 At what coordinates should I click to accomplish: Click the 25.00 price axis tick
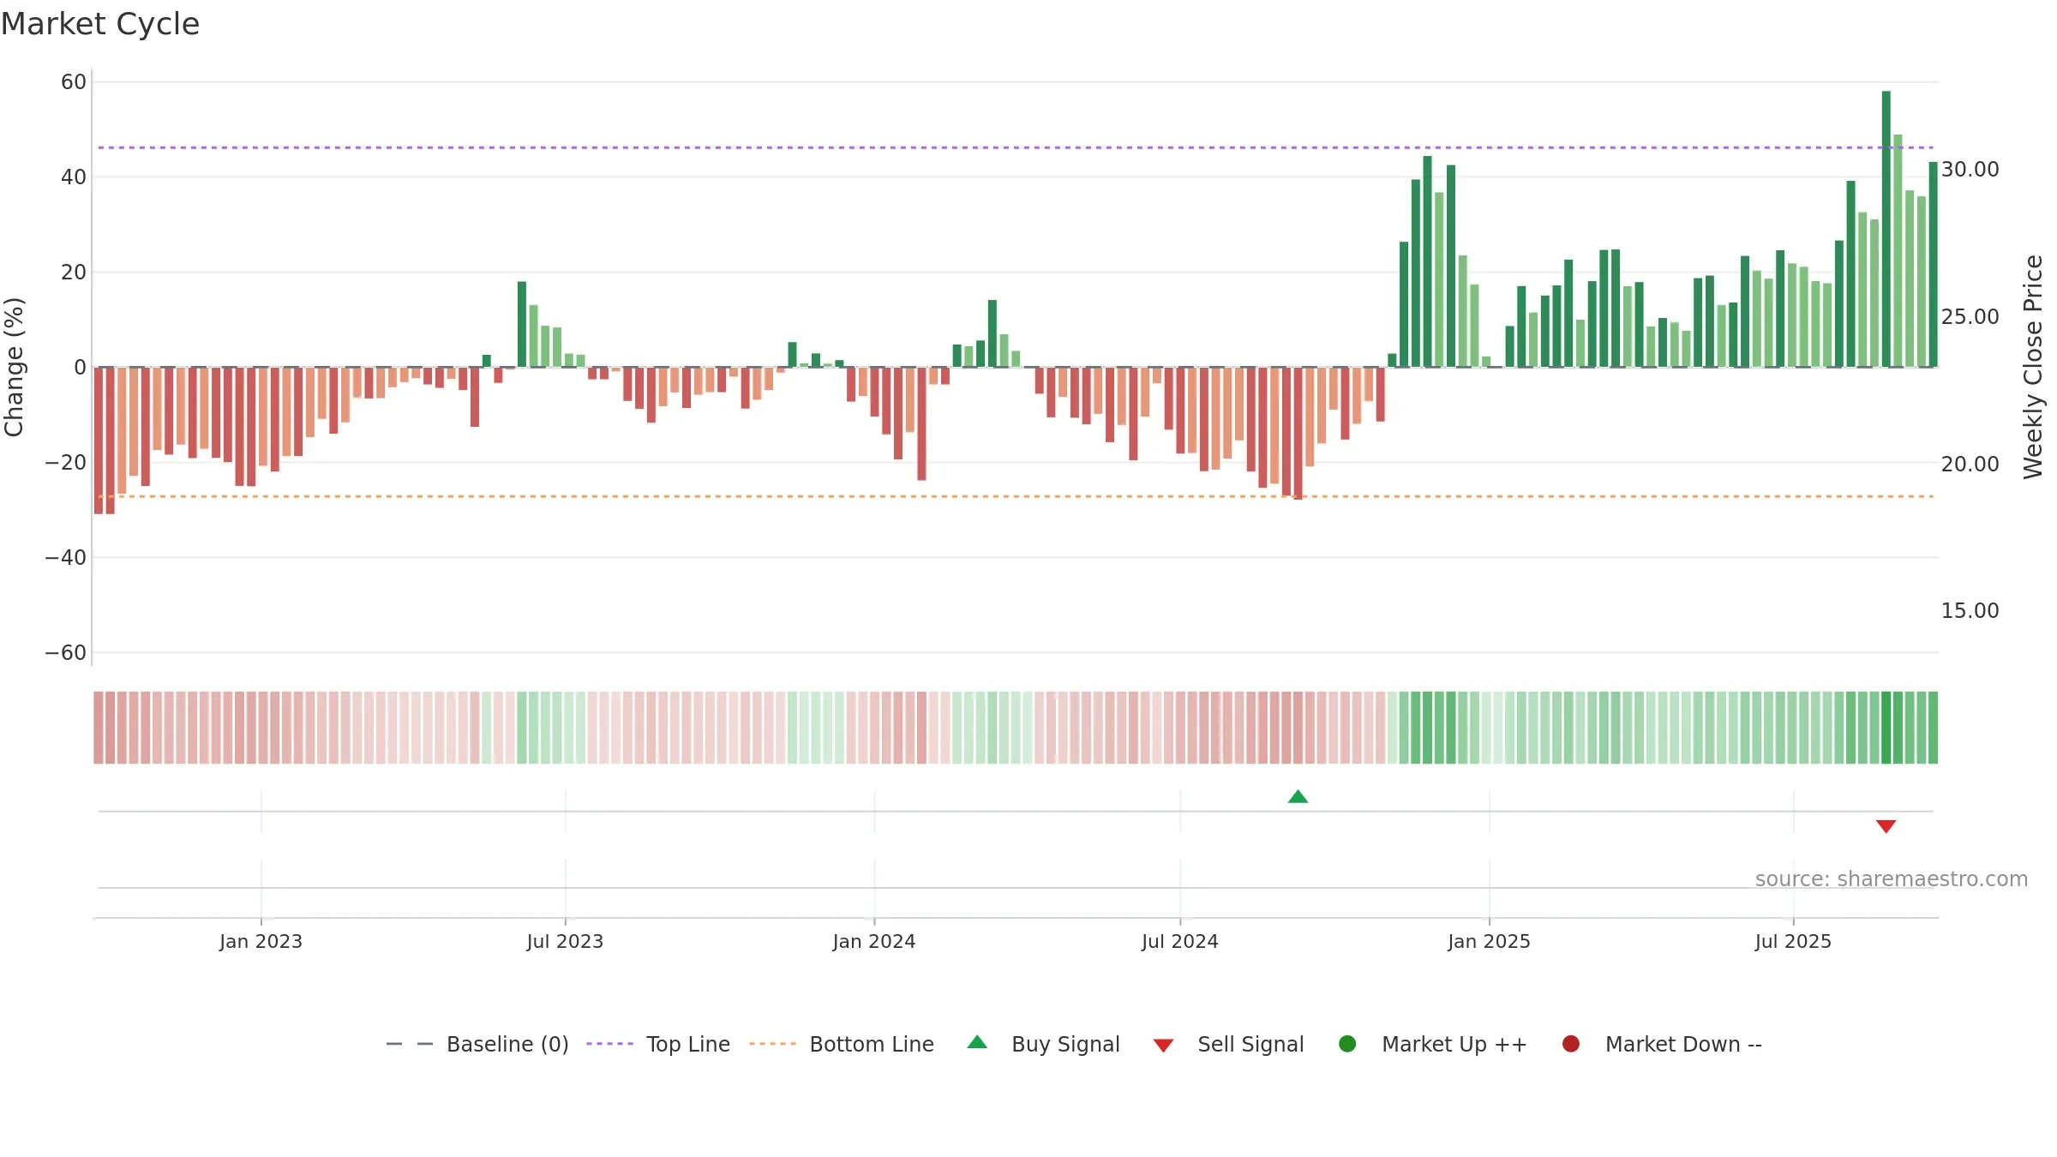[x=1970, y=317]
